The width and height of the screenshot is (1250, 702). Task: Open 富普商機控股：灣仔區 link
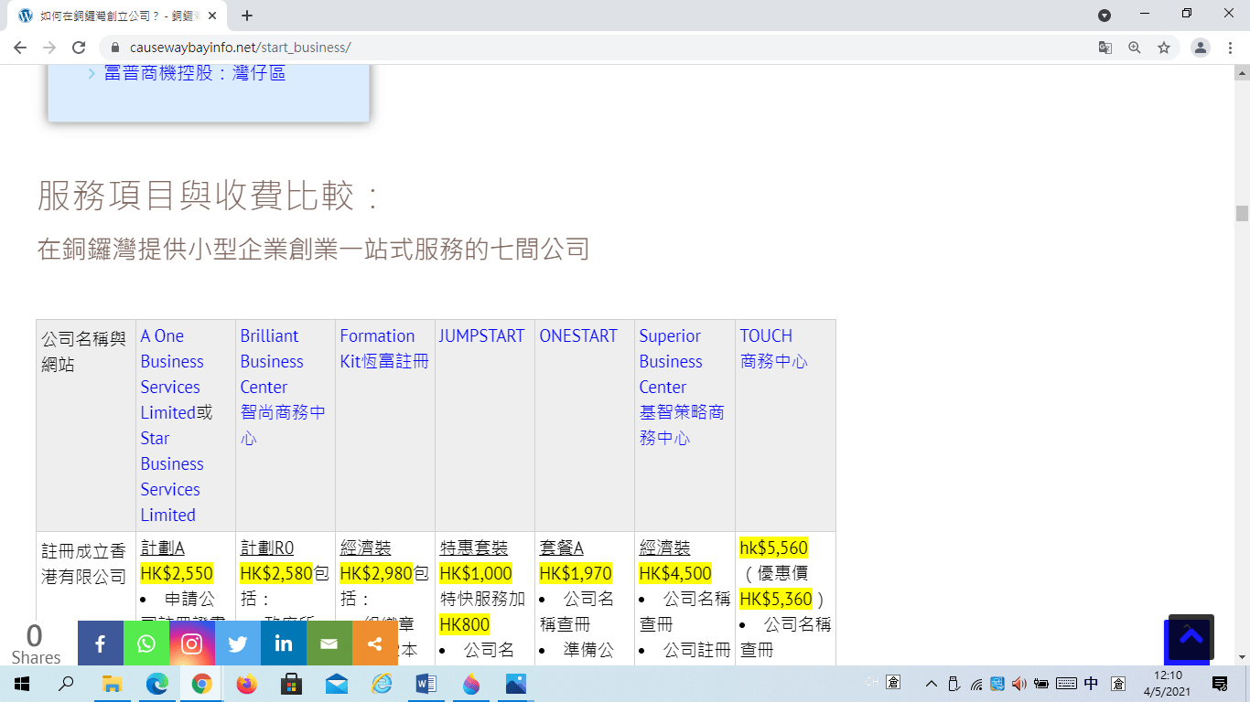point(195,73)
